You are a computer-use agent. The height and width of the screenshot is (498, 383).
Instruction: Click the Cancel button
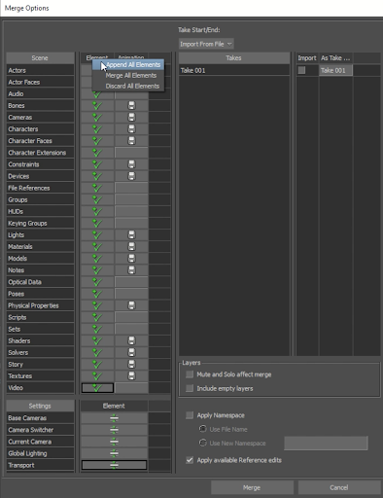pos(339,487)
